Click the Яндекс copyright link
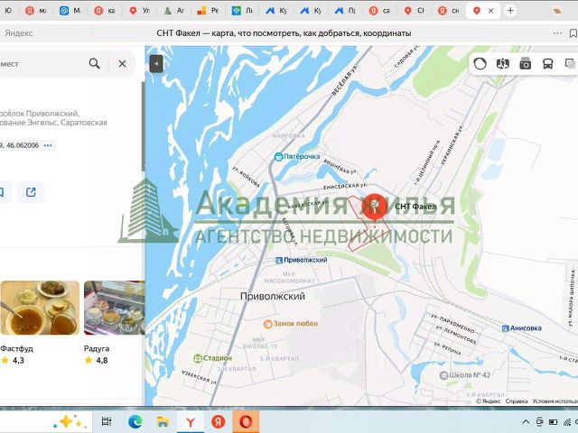The width and height of the screenshot is (578, 433). [x=489, y=401]
